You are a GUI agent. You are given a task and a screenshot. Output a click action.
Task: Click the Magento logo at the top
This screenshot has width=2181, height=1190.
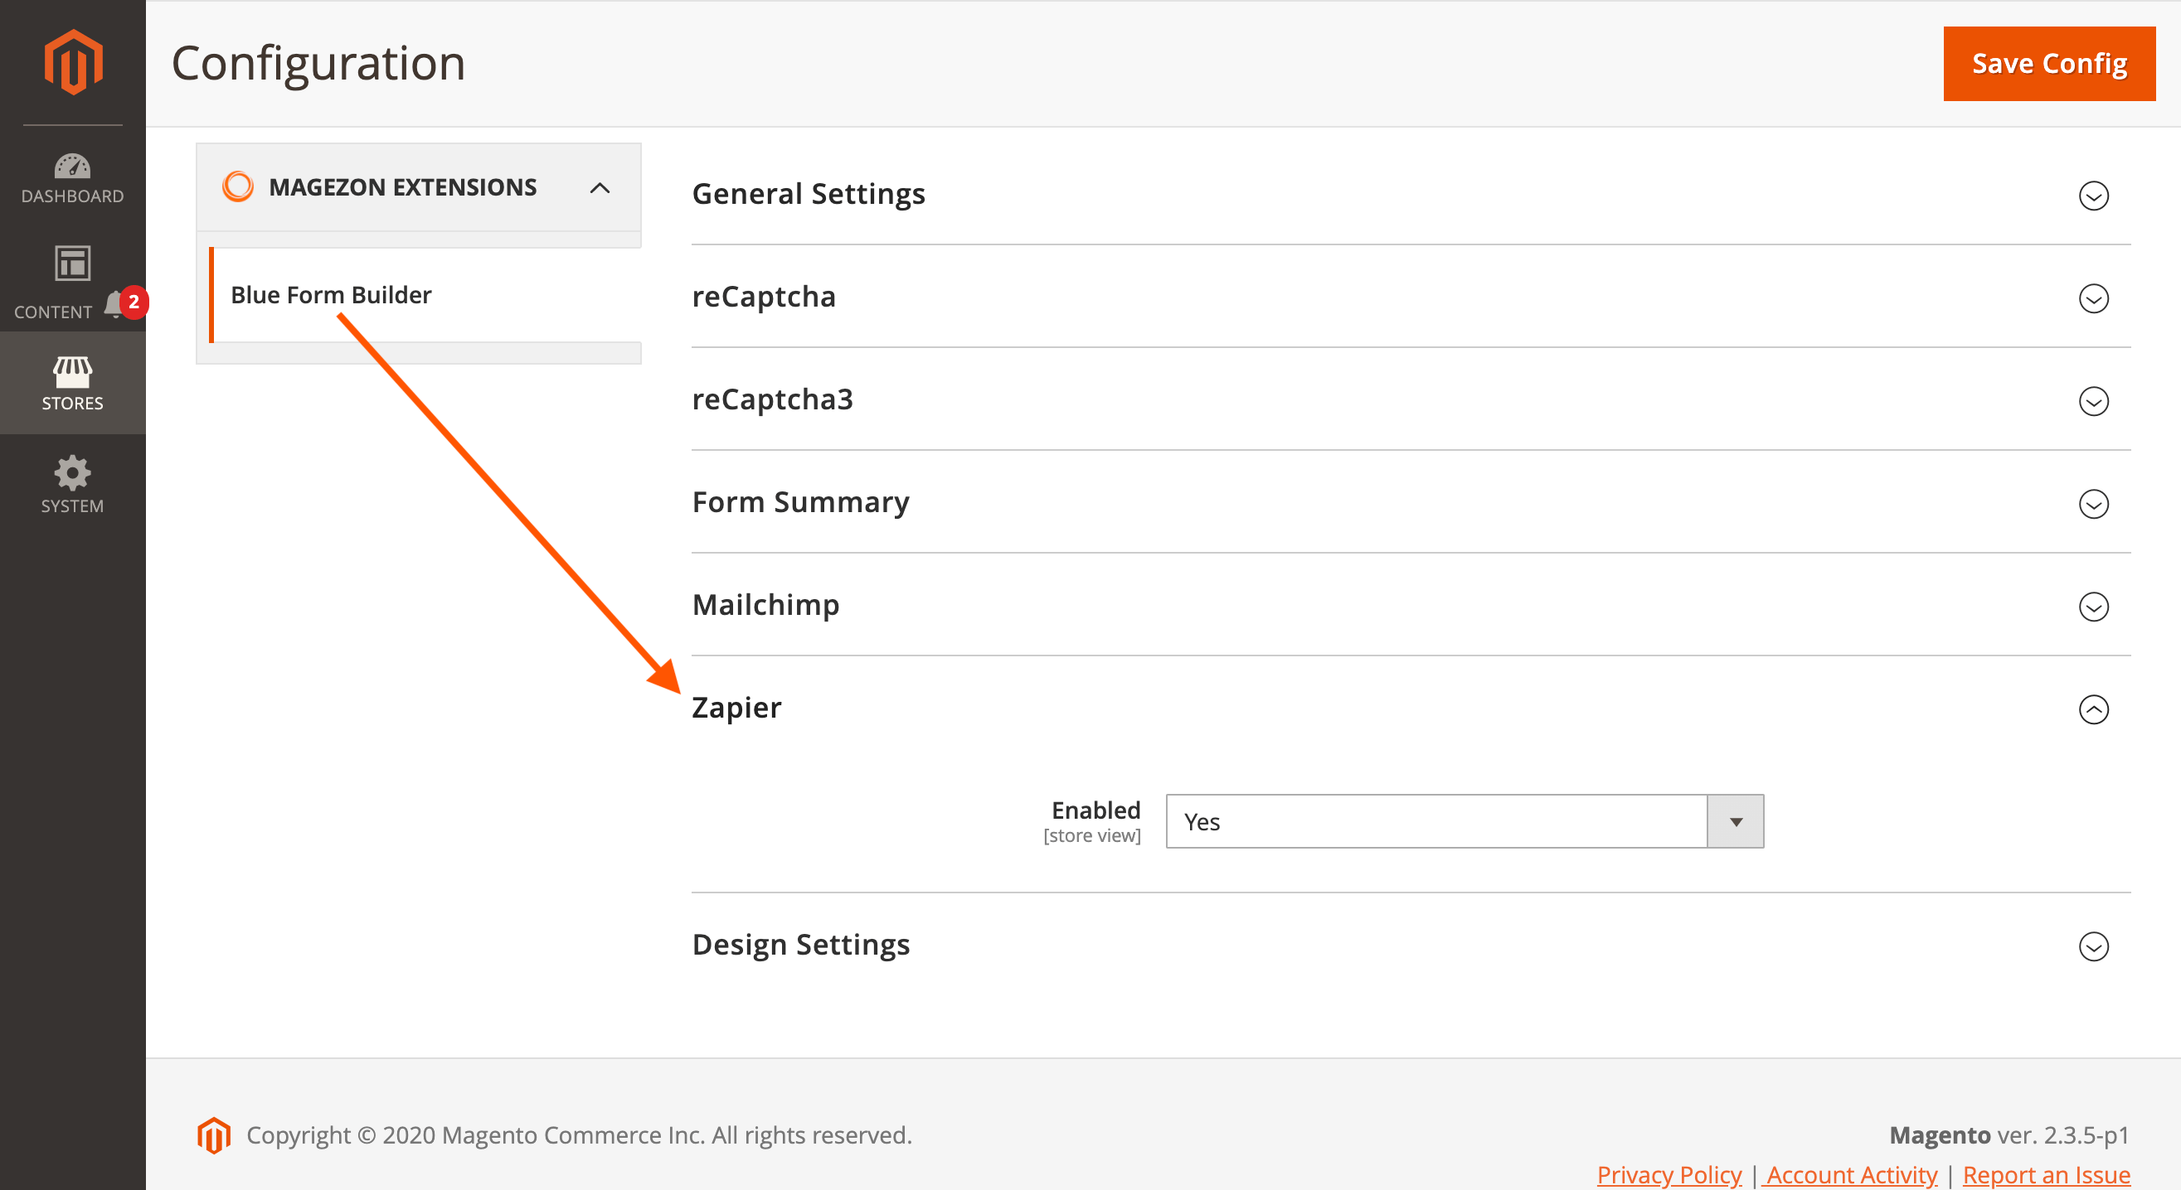coord(72,60)
